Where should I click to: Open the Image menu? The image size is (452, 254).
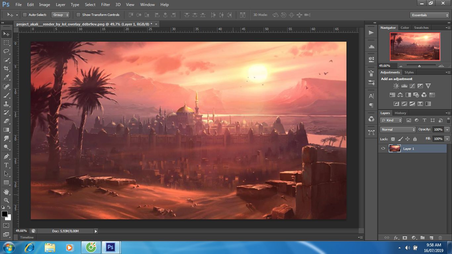(45, 5)
